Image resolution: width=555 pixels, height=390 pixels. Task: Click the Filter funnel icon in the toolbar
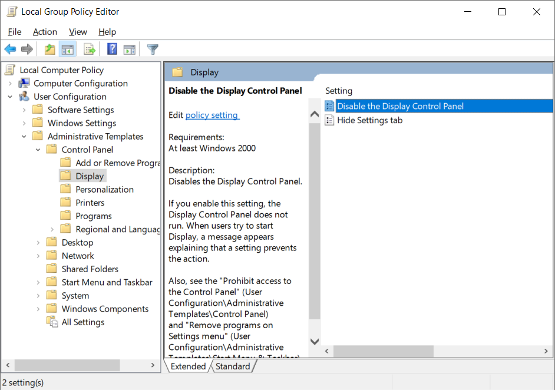click(x=153, y=49)
